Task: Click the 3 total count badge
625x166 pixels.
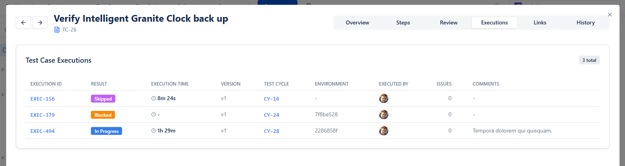Action: [x=589, y=60]
